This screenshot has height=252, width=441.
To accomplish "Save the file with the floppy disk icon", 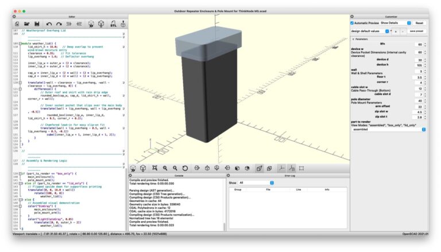I will (37, 24).
